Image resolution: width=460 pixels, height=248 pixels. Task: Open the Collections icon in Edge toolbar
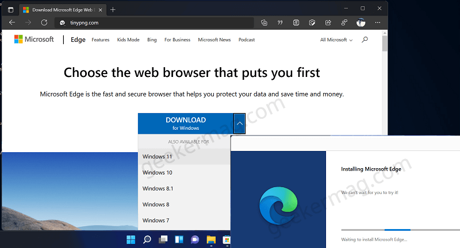pyautogui.click(x=264, y=22)
